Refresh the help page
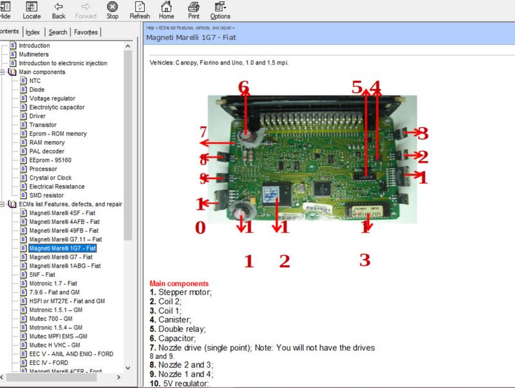This screenshot has height=388, width=515. pos(139,10)
